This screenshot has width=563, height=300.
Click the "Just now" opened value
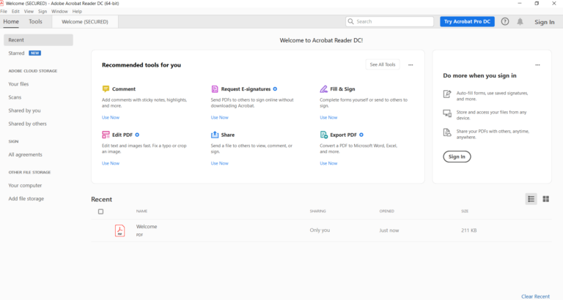click(x=389, y=230)
